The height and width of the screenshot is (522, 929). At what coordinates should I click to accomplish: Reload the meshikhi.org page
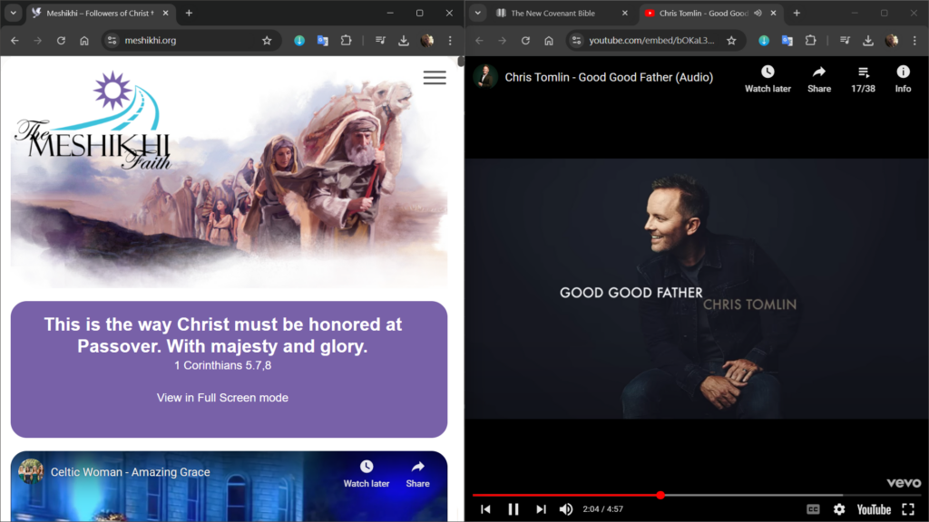click(61, 40)
